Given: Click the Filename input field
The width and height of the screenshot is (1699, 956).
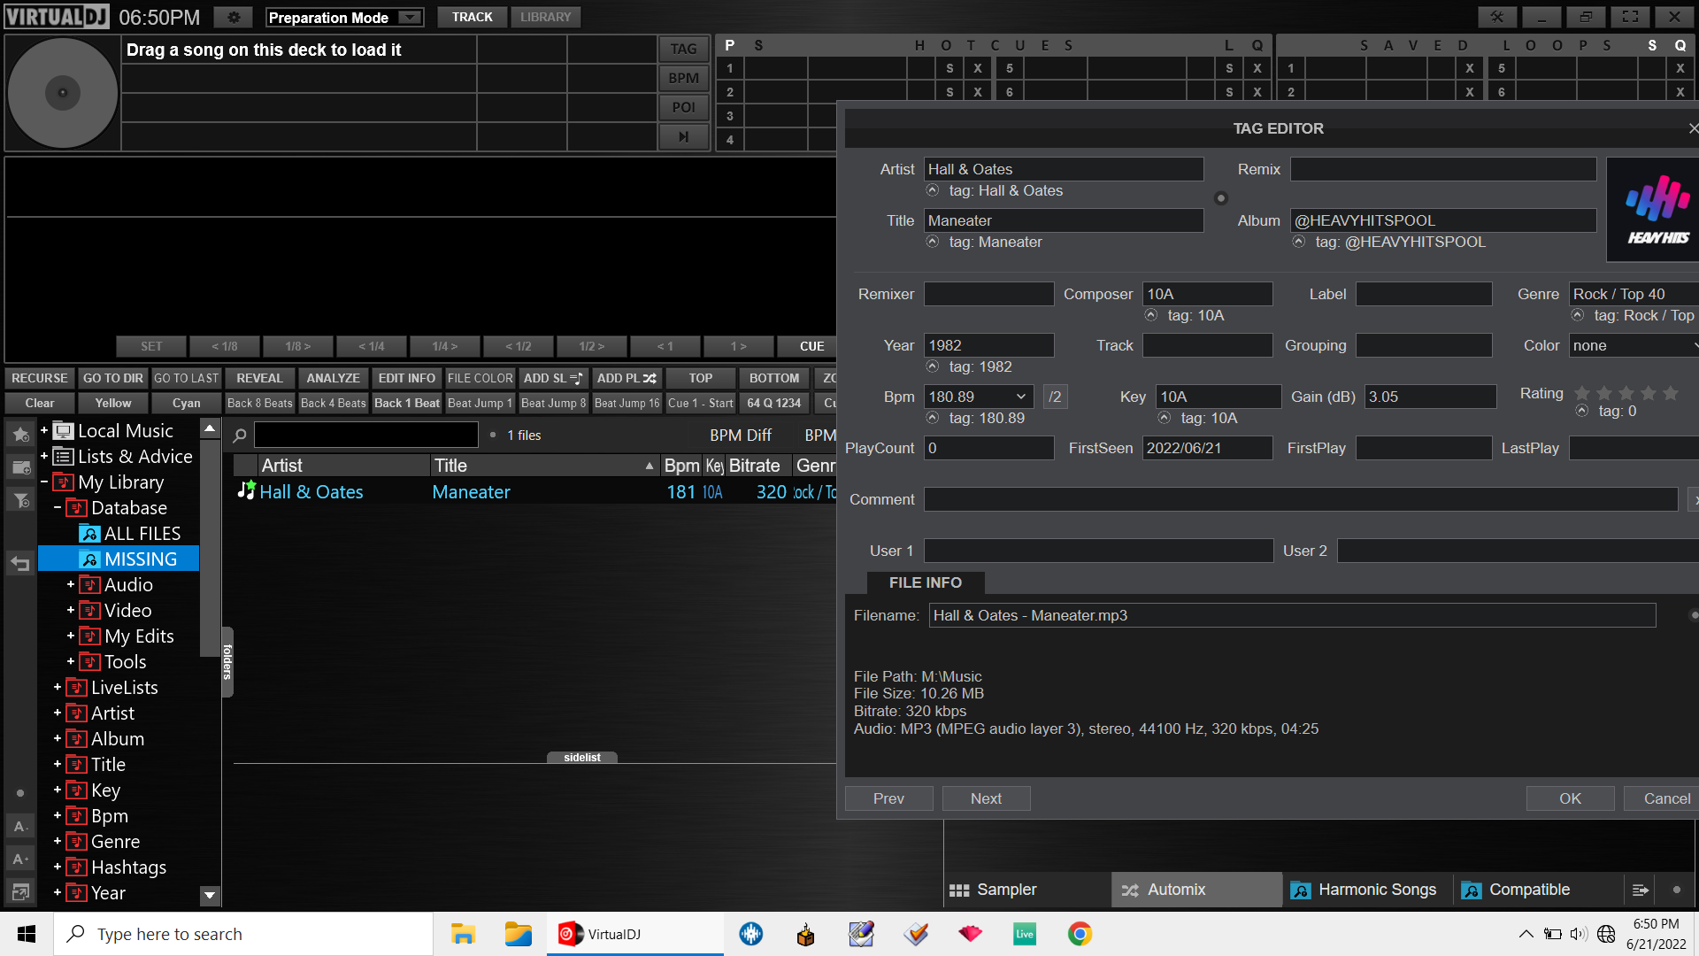Looking at the screenshot, I should click(x=1292, y=615).
